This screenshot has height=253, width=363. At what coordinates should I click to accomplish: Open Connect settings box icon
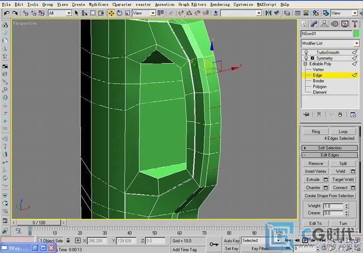point(353,188)
